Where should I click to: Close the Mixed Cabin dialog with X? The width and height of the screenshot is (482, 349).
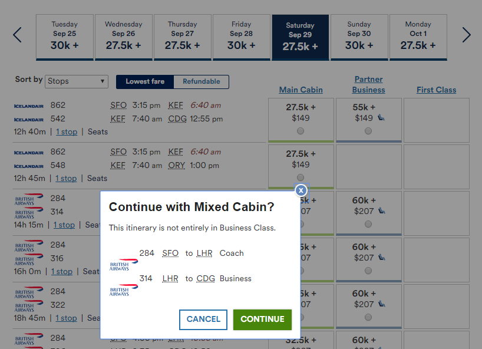(x=301, y=190)
